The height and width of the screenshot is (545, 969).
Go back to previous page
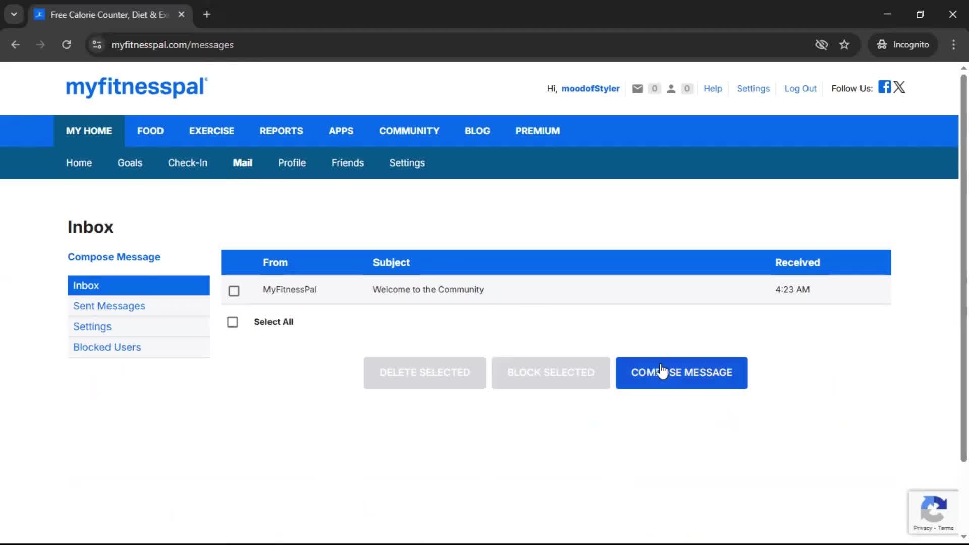click(16, 45)
